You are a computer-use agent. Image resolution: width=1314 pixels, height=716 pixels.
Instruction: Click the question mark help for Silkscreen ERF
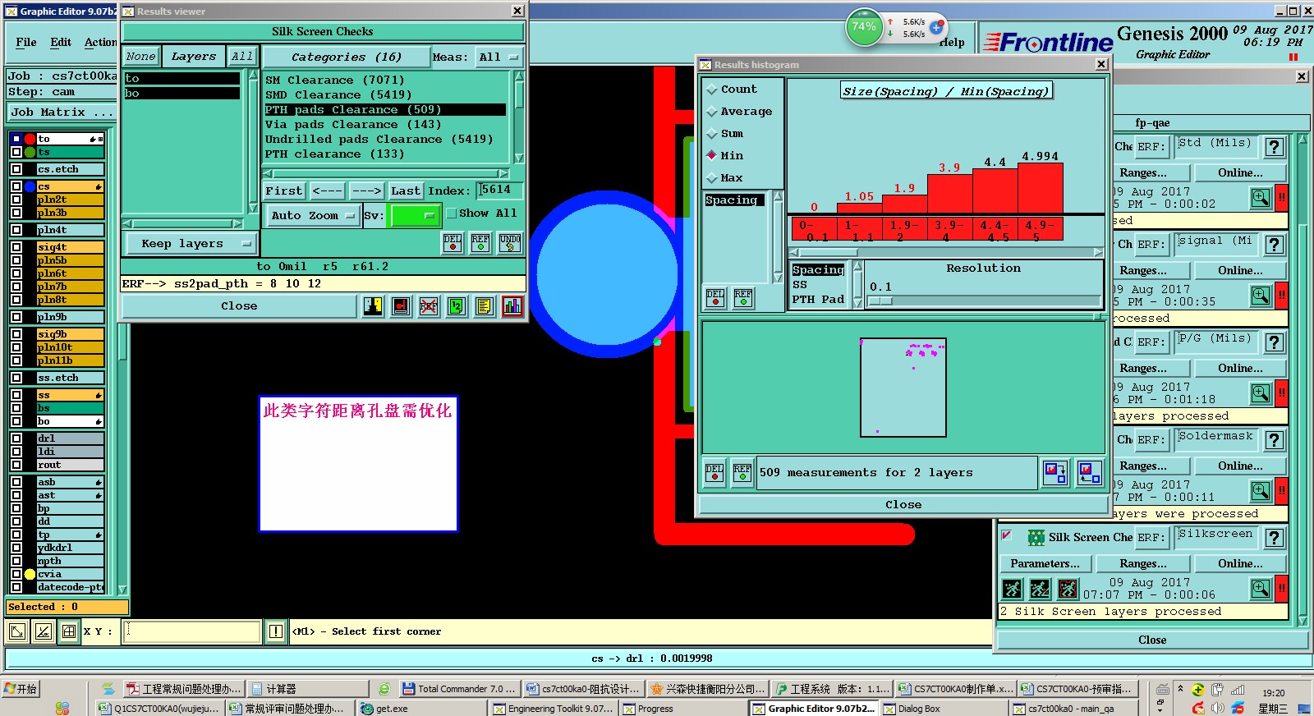pyautogui.click(x=1274, y=538)
